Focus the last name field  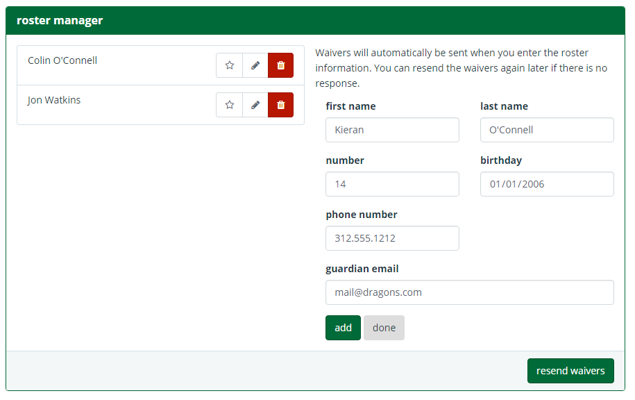tap(547, 130)
